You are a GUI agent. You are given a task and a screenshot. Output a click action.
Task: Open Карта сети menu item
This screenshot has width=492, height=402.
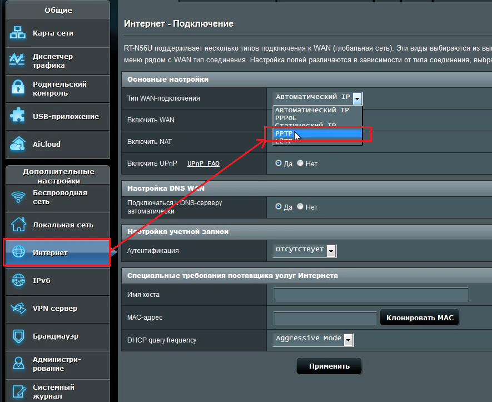[x=58, y=33]
